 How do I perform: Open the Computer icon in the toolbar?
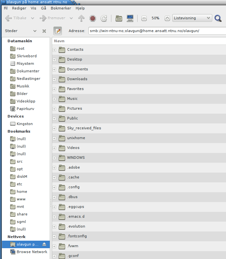click(130, 18)
